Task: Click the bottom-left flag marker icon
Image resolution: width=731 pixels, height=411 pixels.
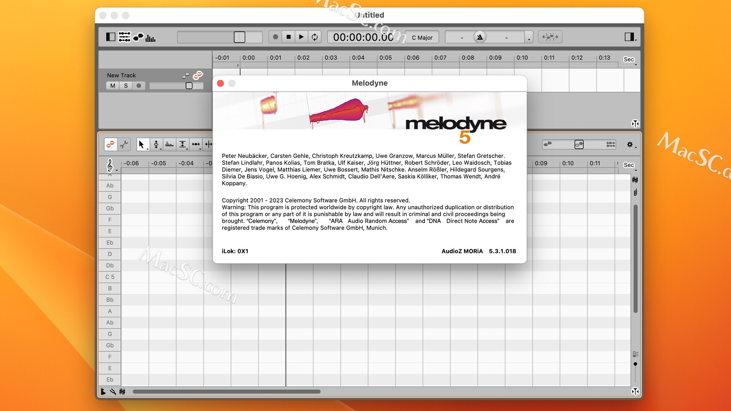Action: pyautogui.click(x=103, y=391)
